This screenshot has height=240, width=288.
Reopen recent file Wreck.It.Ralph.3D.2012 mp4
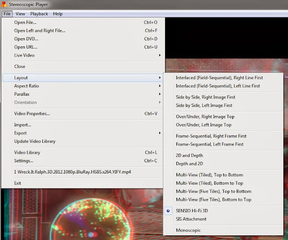coord(83,172)
